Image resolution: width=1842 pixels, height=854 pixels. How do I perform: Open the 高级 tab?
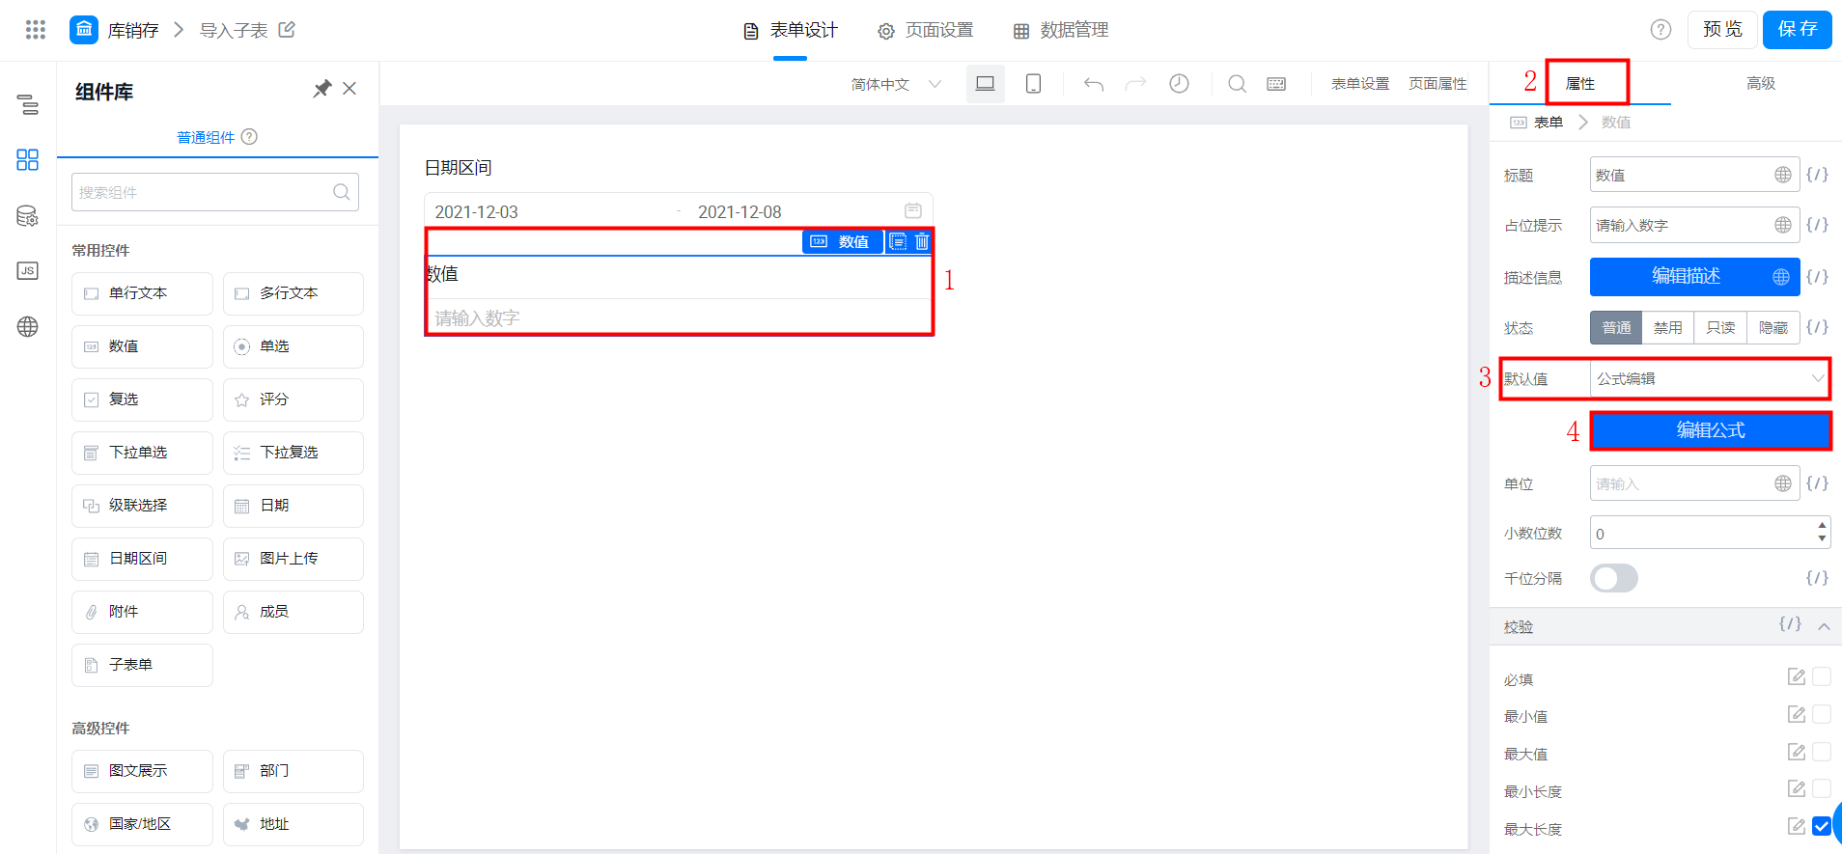click(1761, 84)
